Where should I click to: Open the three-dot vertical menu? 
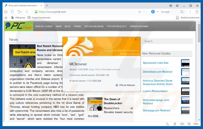click(x=190, y=12)
